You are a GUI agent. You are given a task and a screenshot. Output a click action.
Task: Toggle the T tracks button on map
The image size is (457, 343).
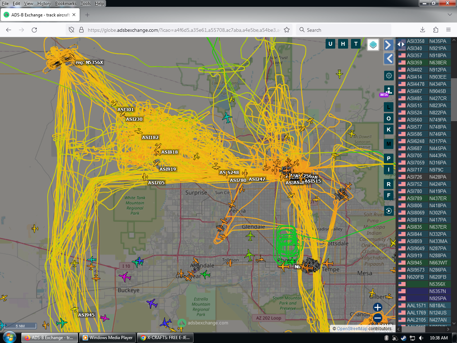coord(356,44)
